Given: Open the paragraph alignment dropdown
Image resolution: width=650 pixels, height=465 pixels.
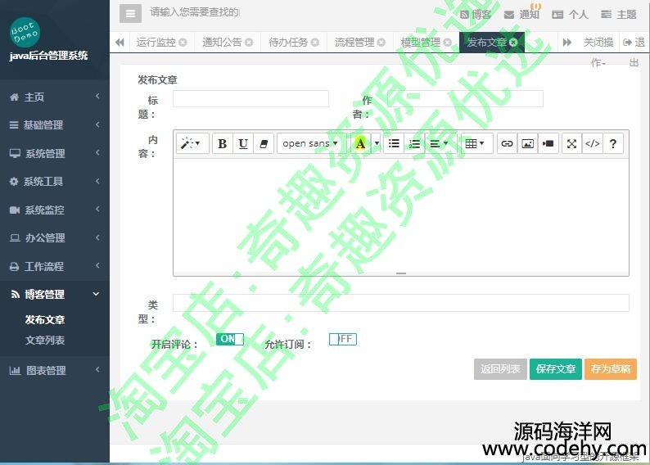Looking at the screenshot, I should pos(440,143).
